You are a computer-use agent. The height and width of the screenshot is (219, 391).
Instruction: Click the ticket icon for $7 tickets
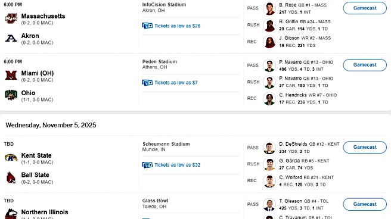pos(147,82)
